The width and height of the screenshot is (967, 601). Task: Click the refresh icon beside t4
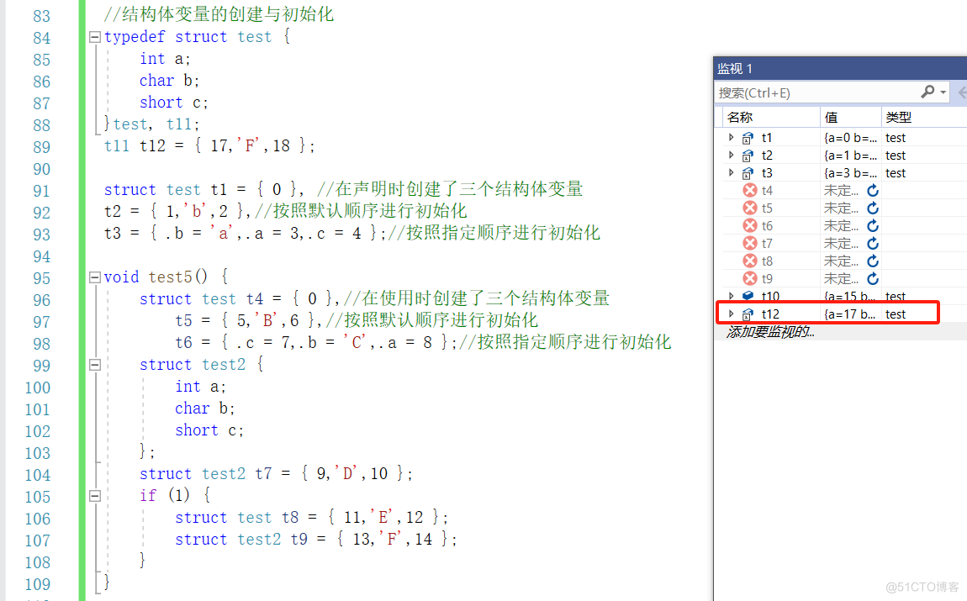click(873, 190)
